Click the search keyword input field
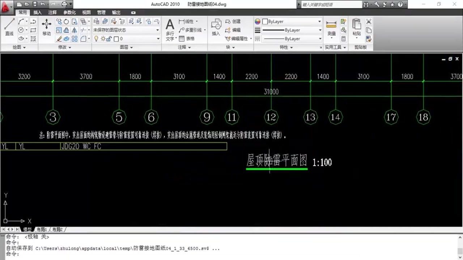 (x=331, y=4)
